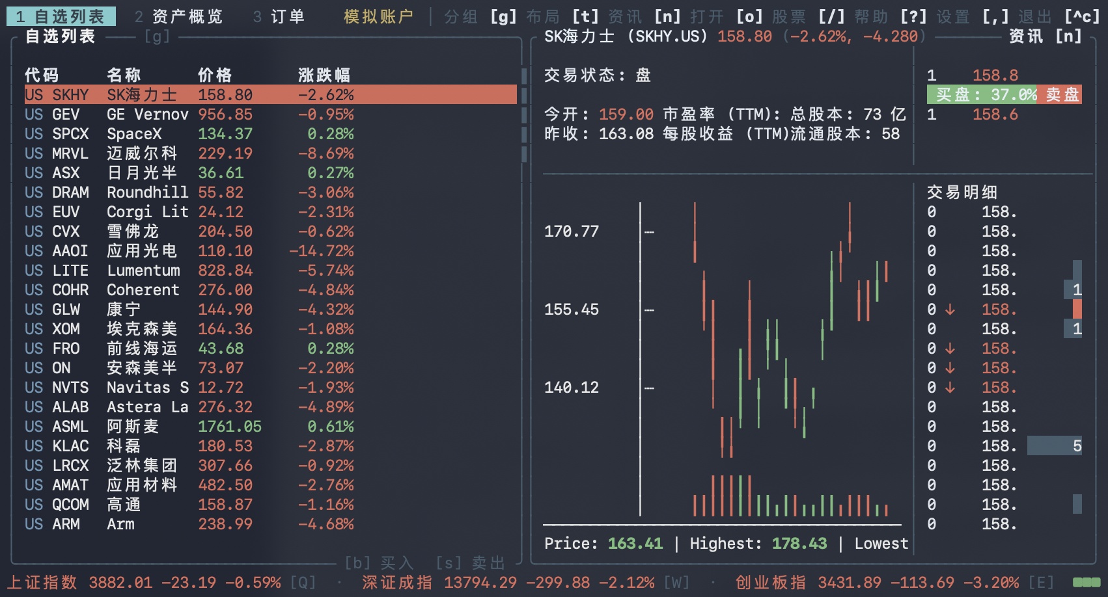The width and height of the screenshot is (1108, 597).
Task: Click 退出 [^c] to quit
Action: [x=1059, y=16]
